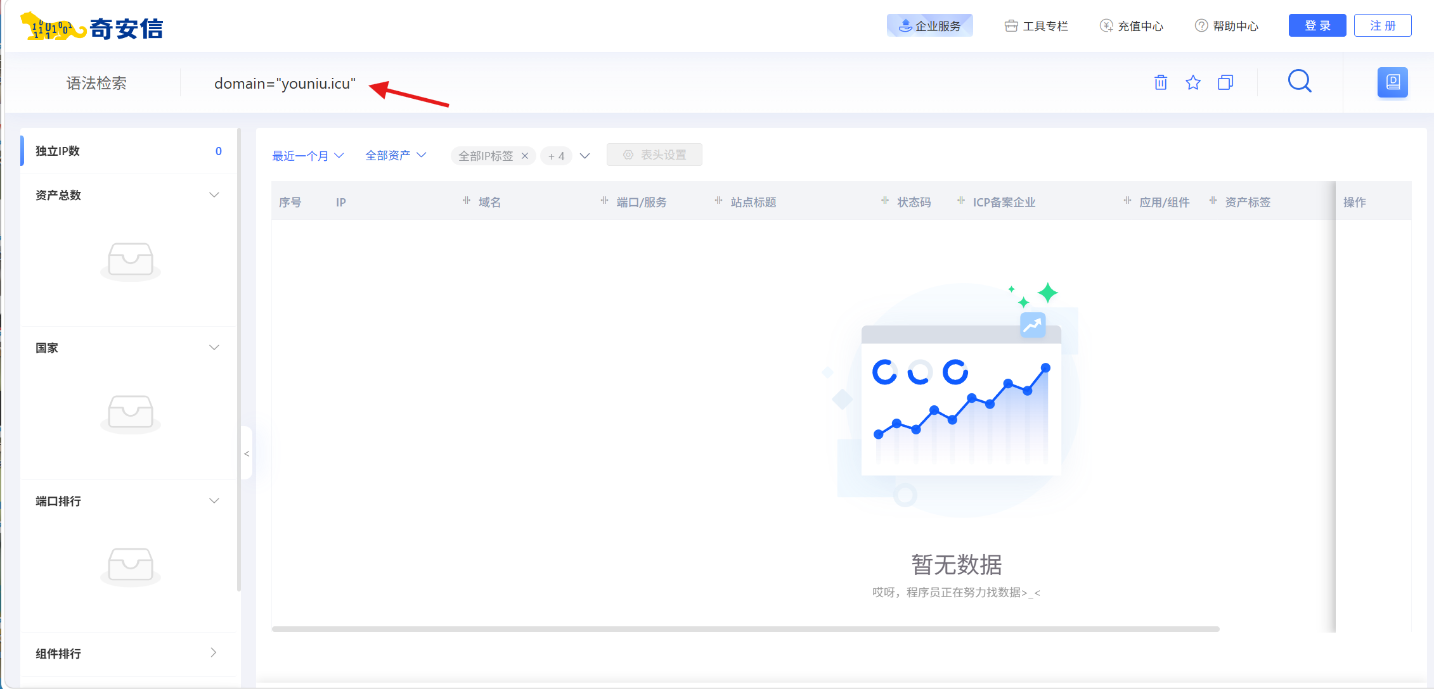Click the drag handle next to 域名 column
The width and height of the screenshot is (1434, 689).
coord(467,201)
